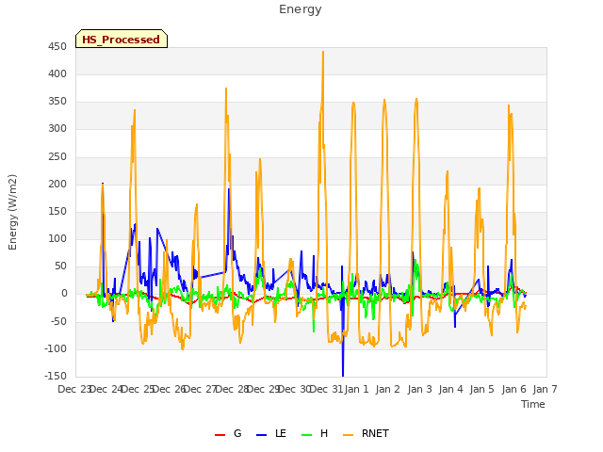This screenshot has width=603, height=452.
Task: Click the 350 y-axis tick value
Action: (x=57, y=102)
